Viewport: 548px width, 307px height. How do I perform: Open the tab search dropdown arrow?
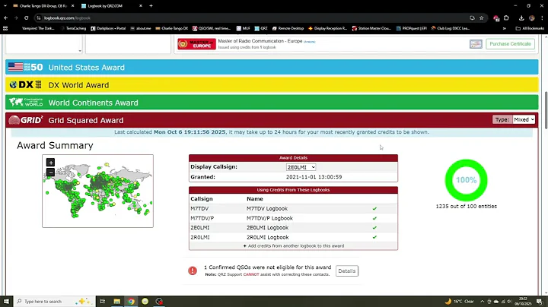point(5,5)
